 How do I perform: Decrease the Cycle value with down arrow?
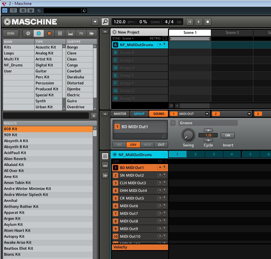tap(208, 140)
